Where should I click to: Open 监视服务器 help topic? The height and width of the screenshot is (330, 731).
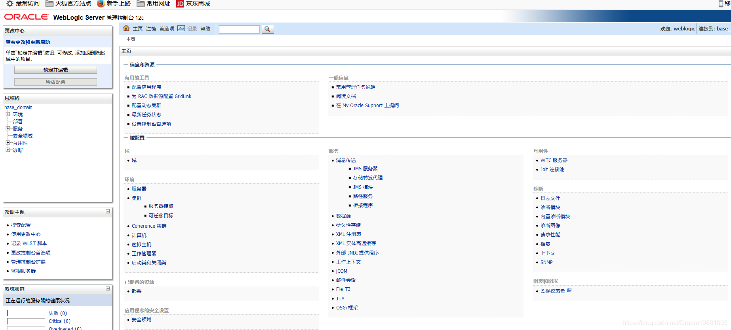pyautogui.click(x=23, y=271)
